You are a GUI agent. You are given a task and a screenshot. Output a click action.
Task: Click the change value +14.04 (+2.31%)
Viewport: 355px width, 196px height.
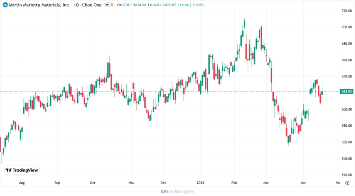(191, 5)
